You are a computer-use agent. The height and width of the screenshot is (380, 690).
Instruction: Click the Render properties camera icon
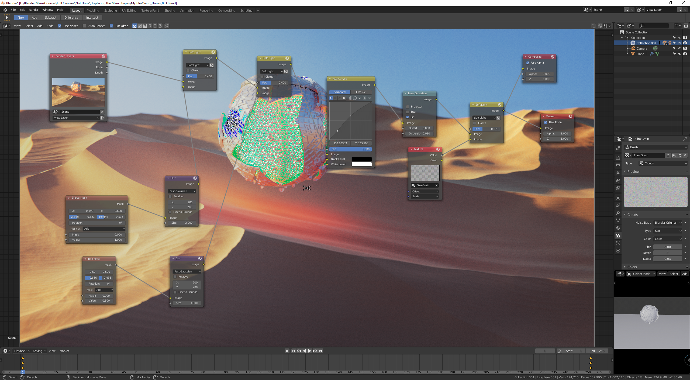pos(618,158)
